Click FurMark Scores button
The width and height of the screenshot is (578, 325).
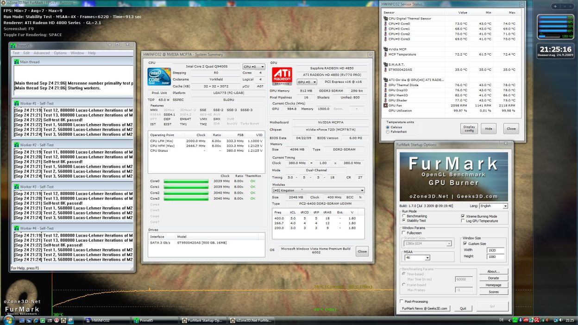click(x=493, y=292)
